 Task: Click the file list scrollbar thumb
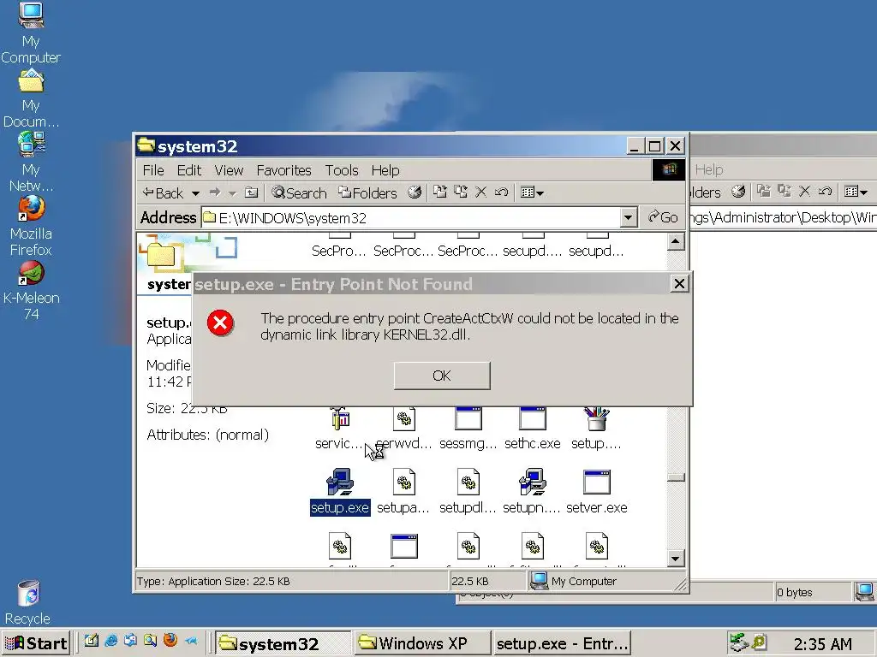(676, 477)
